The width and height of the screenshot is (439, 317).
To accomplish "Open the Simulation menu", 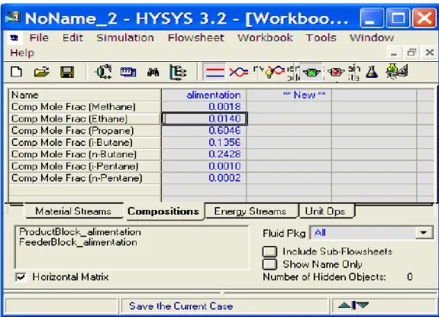I will [125, 37].
